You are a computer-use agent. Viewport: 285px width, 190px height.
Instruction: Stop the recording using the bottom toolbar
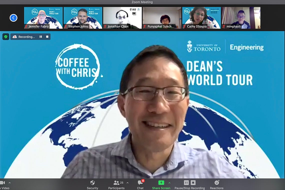click(x=193, y=183)
